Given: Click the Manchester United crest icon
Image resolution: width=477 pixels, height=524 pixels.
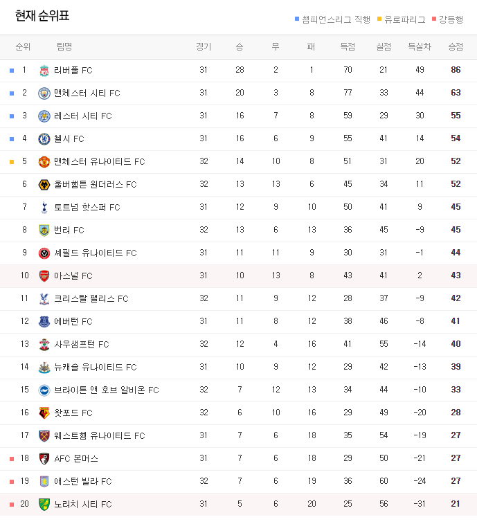Looking at the screenshot, I should point(44,162).
